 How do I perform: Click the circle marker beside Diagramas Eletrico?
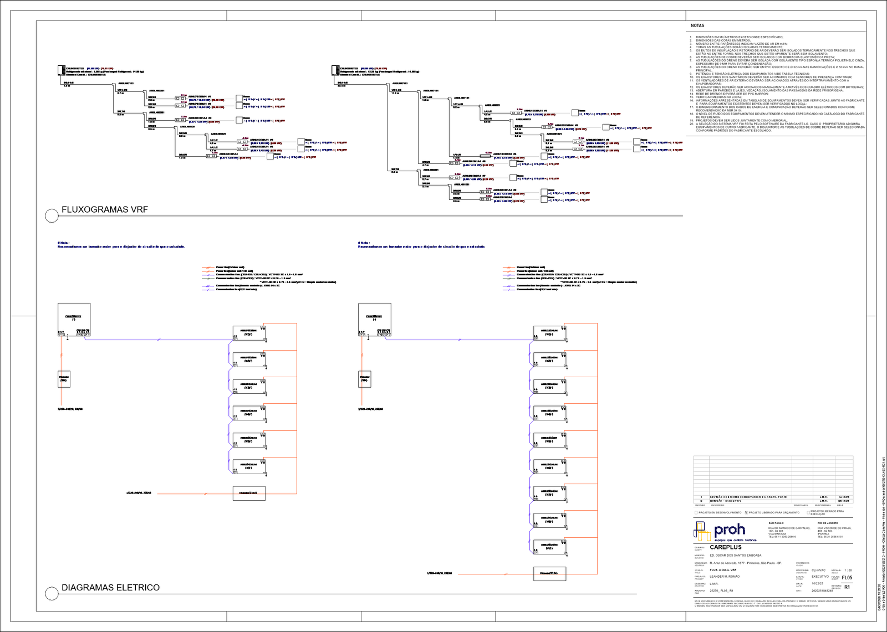[52, 594]
